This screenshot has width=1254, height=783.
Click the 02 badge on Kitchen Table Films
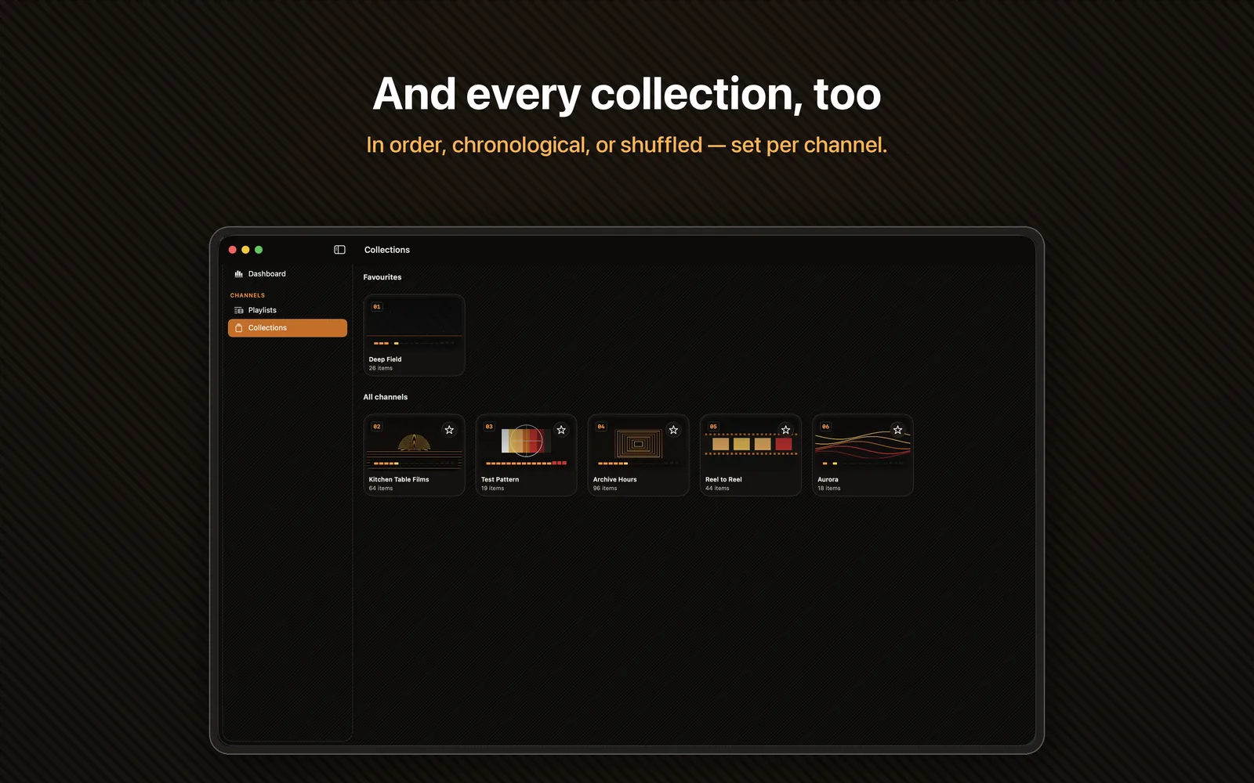tap(377, 427)
